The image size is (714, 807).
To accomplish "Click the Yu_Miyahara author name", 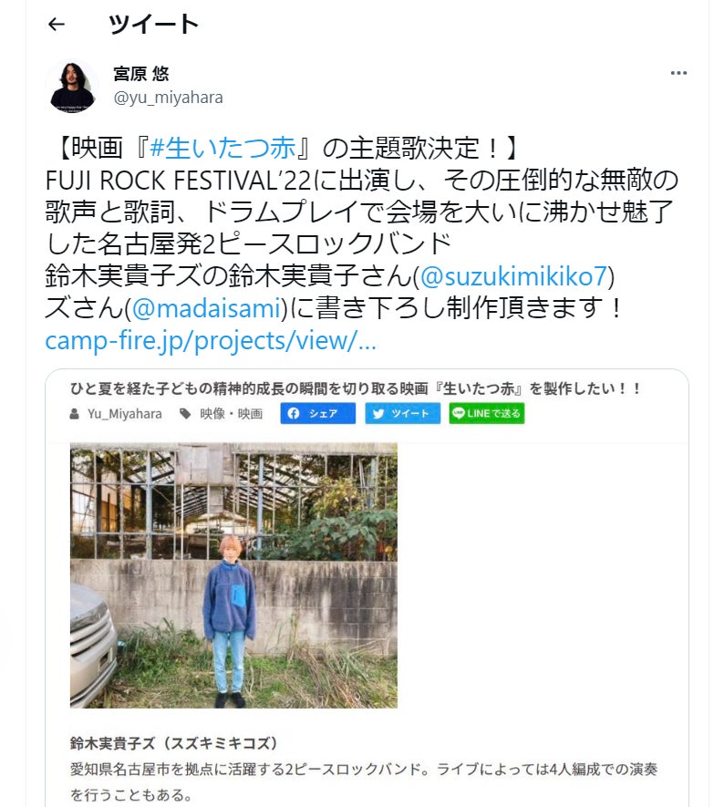I will (x=125, y=414).
